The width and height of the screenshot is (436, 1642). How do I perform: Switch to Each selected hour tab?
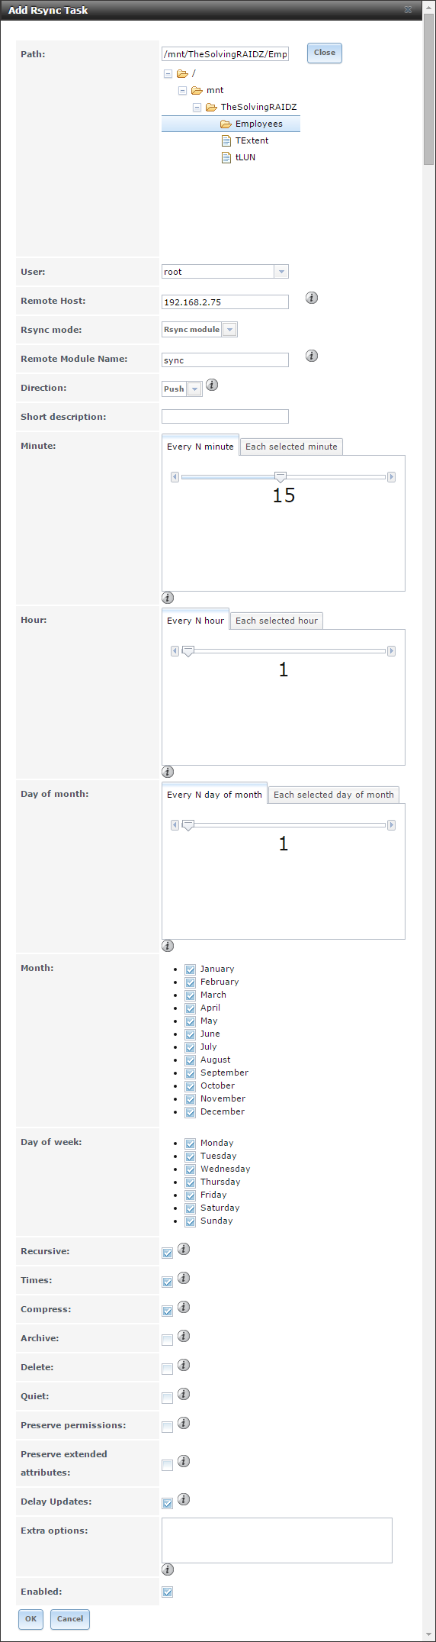pos(277,621)
